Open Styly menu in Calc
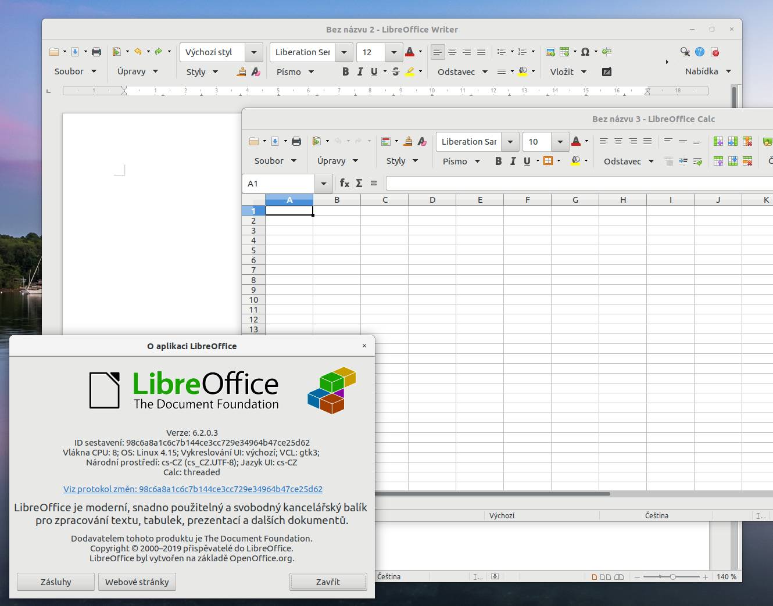This screenshot has height=606, width=773. [x=402, y=160]
